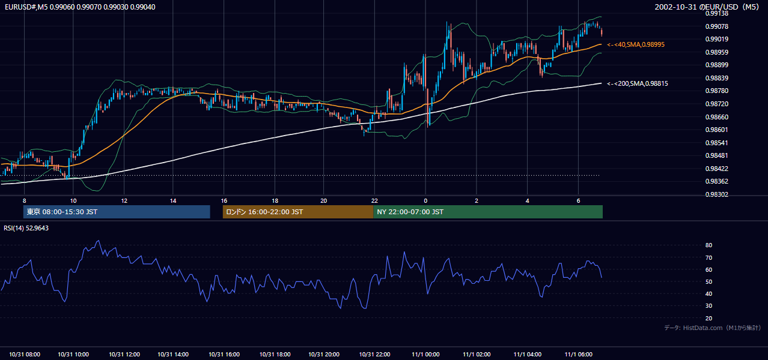This screenshot has width=768, height=360.
Task: Click hour label 12 under the price chart
Action: [123, 200]
